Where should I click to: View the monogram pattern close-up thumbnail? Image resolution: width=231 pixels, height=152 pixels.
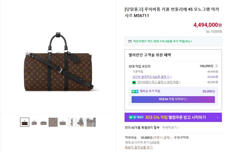click(53, 122)
